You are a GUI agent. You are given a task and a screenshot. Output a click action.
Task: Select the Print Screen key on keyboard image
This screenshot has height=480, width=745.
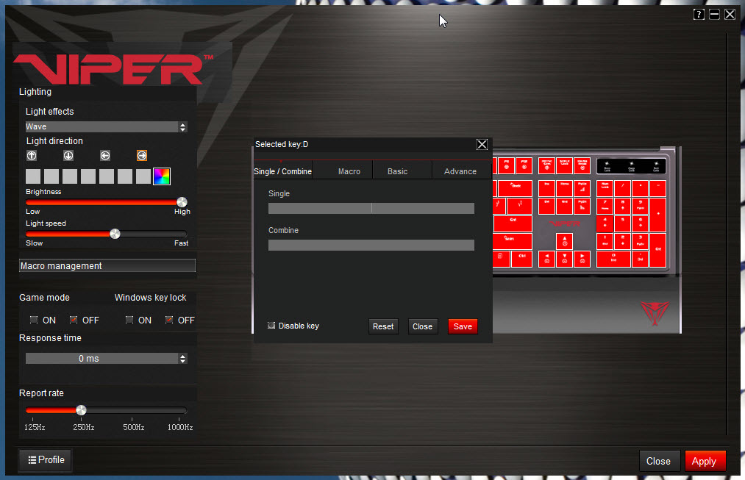click(547, 165)
